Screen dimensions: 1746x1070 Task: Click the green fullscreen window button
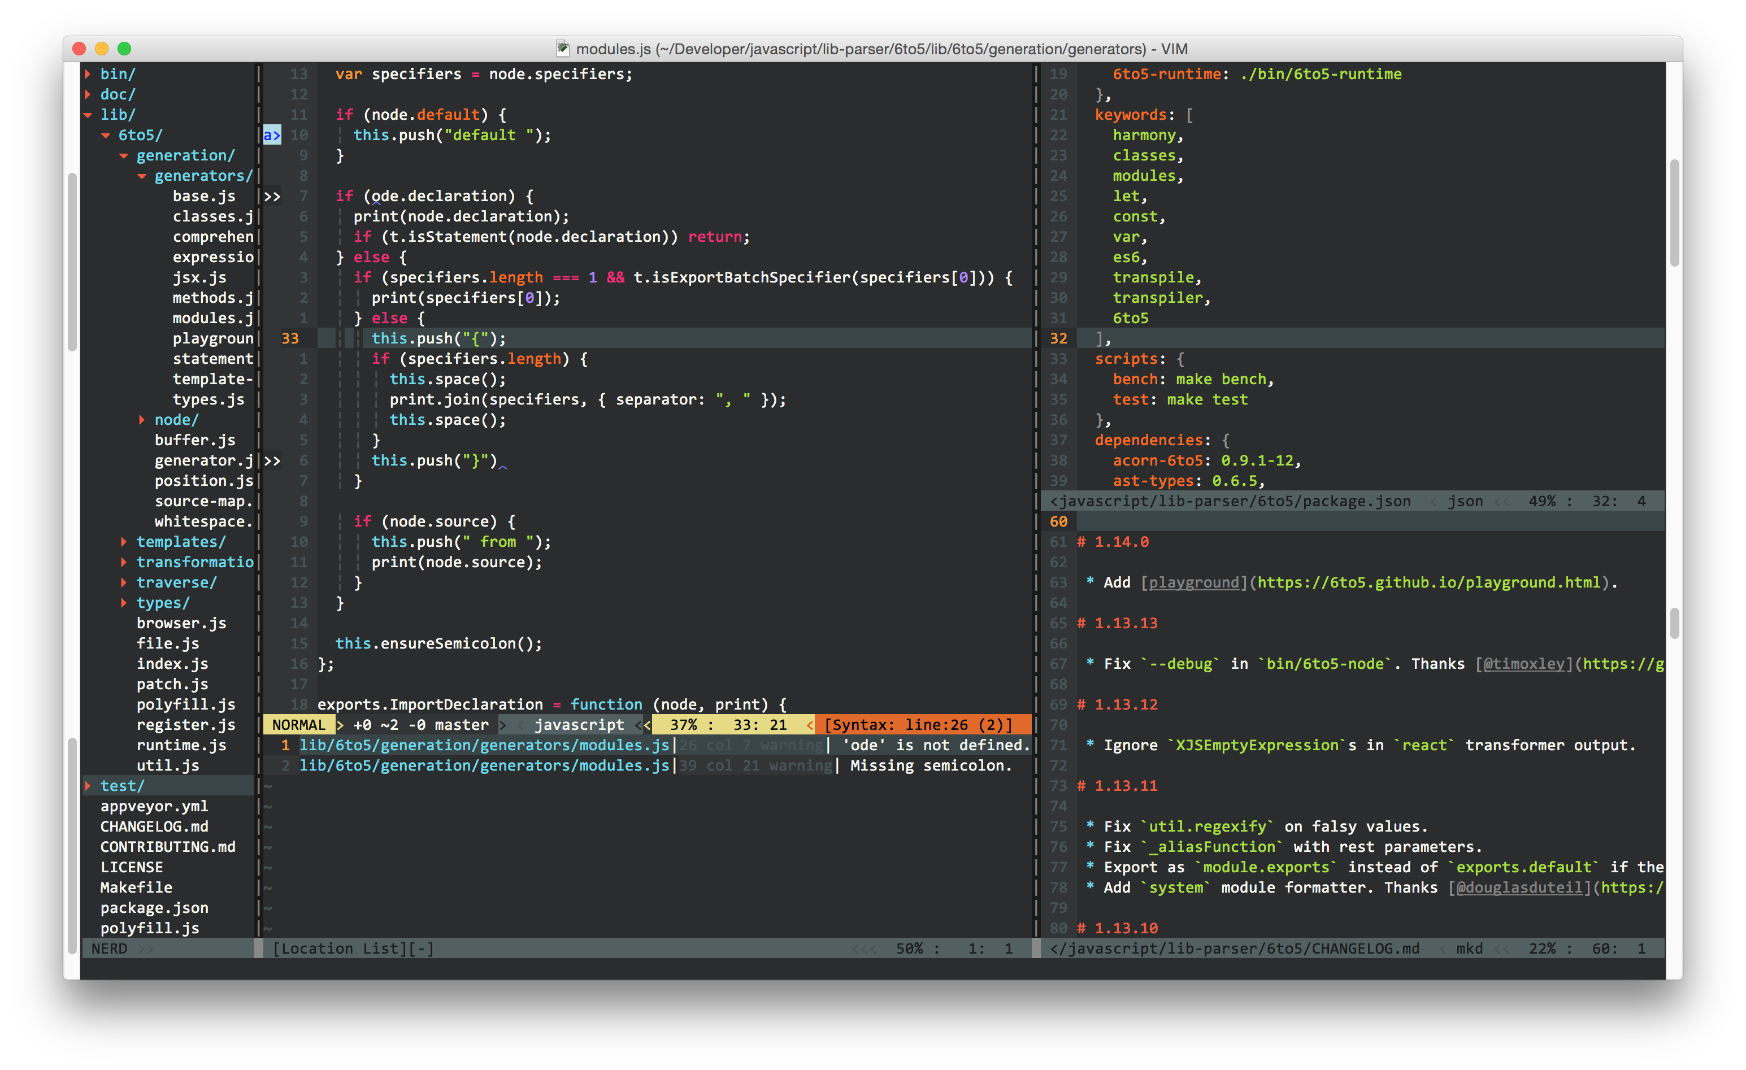click(x=124, y=49)
